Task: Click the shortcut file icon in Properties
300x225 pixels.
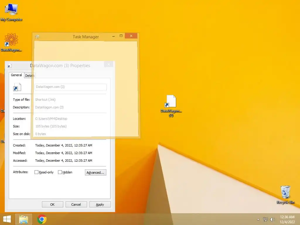Action: [x=17, y=87]
